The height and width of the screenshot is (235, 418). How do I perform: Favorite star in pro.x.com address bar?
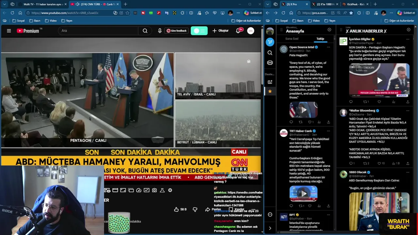(x=351, y=13)
